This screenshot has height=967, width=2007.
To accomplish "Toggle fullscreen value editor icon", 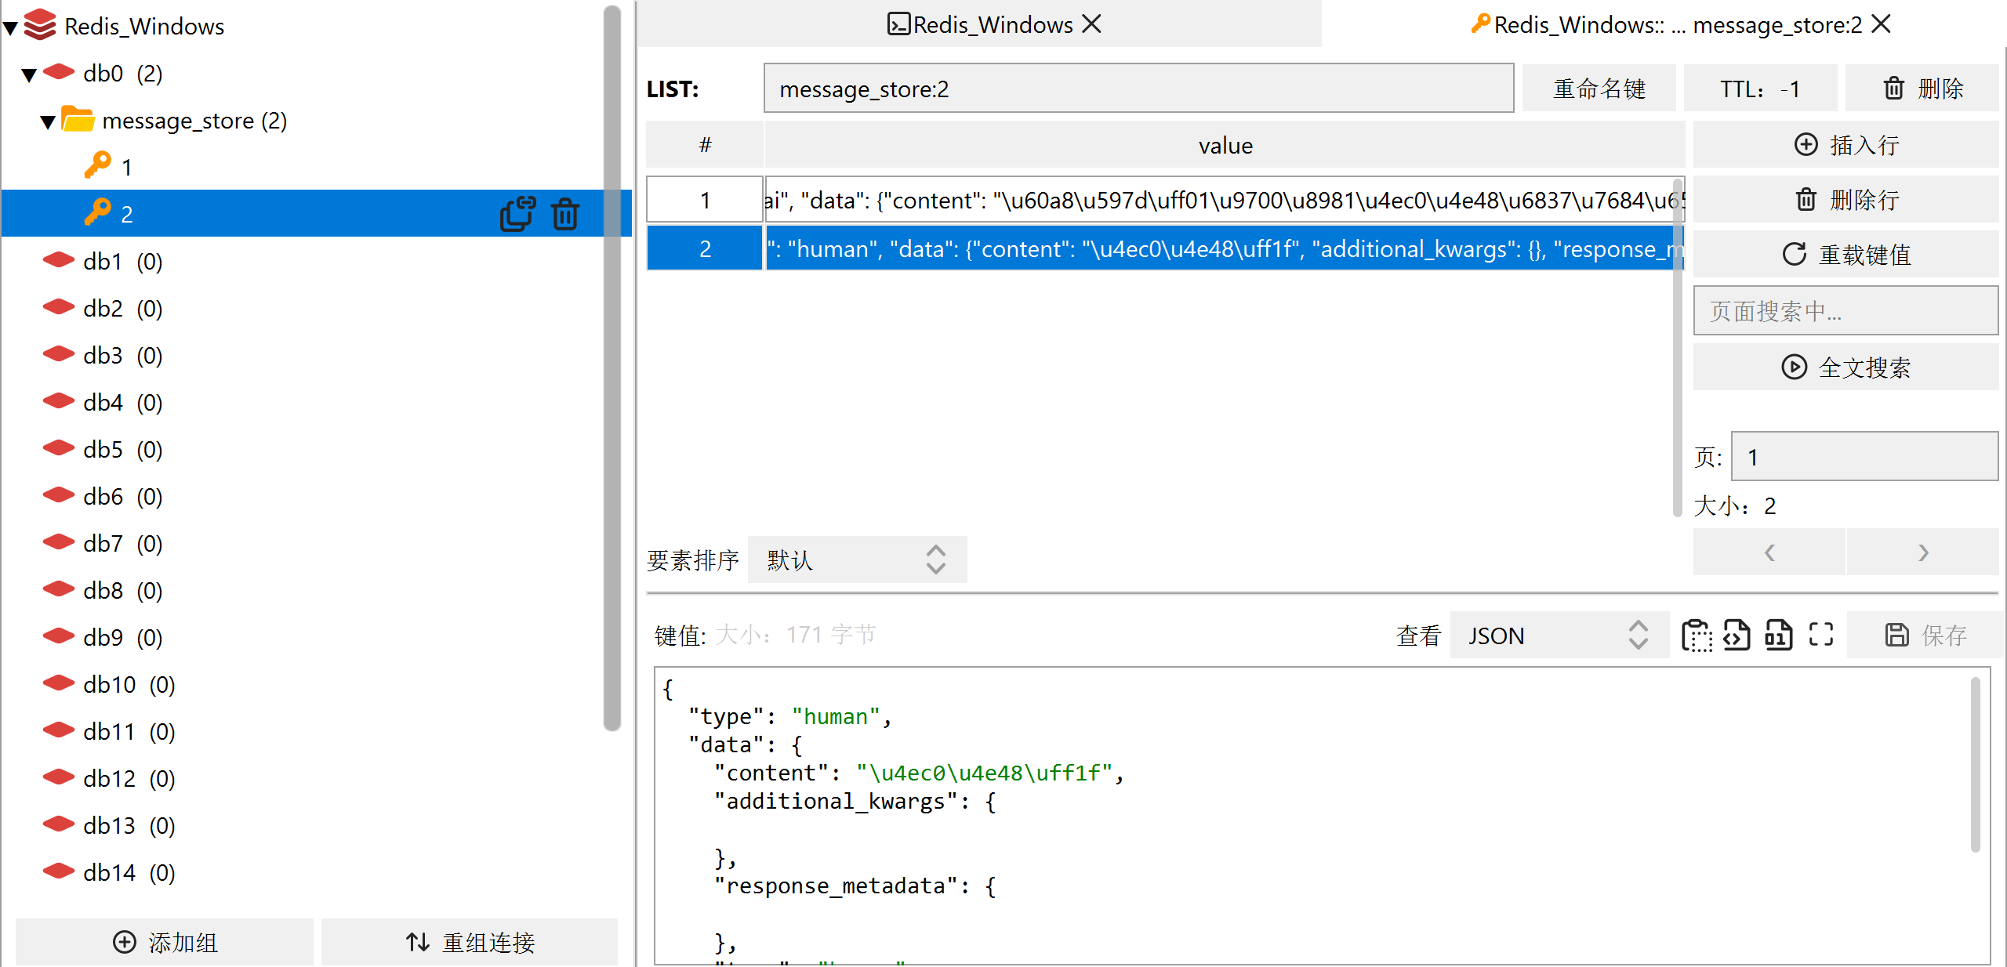I will pyautogui.click(x=1820, y=635).
